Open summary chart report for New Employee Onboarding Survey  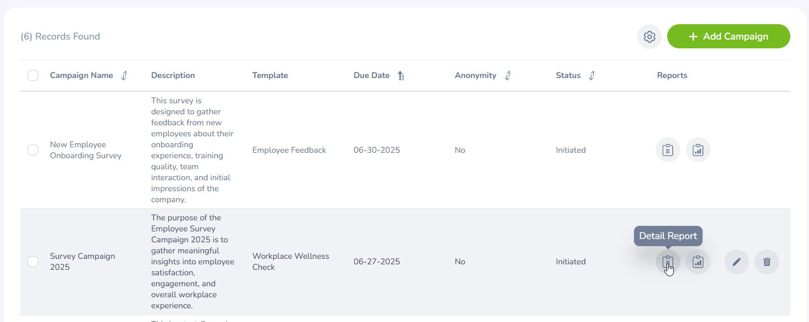(698, 150)
